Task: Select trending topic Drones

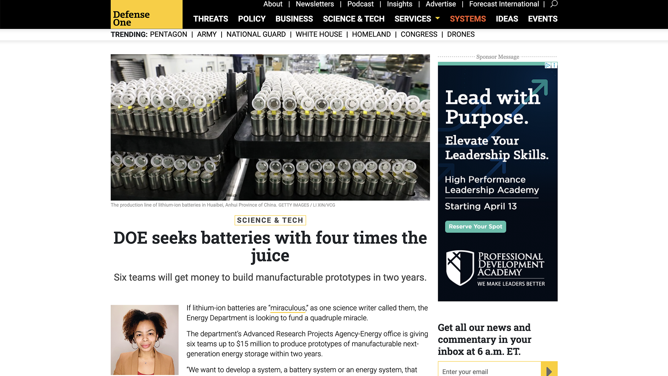Action: click(461, 34)
